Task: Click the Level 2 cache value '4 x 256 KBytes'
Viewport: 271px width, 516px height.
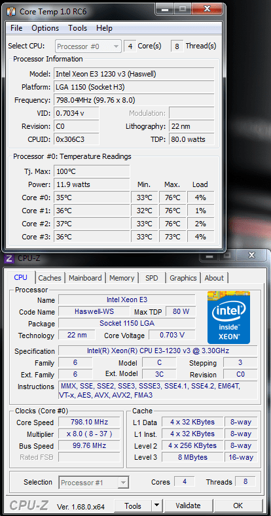Action: coord(192,445)
